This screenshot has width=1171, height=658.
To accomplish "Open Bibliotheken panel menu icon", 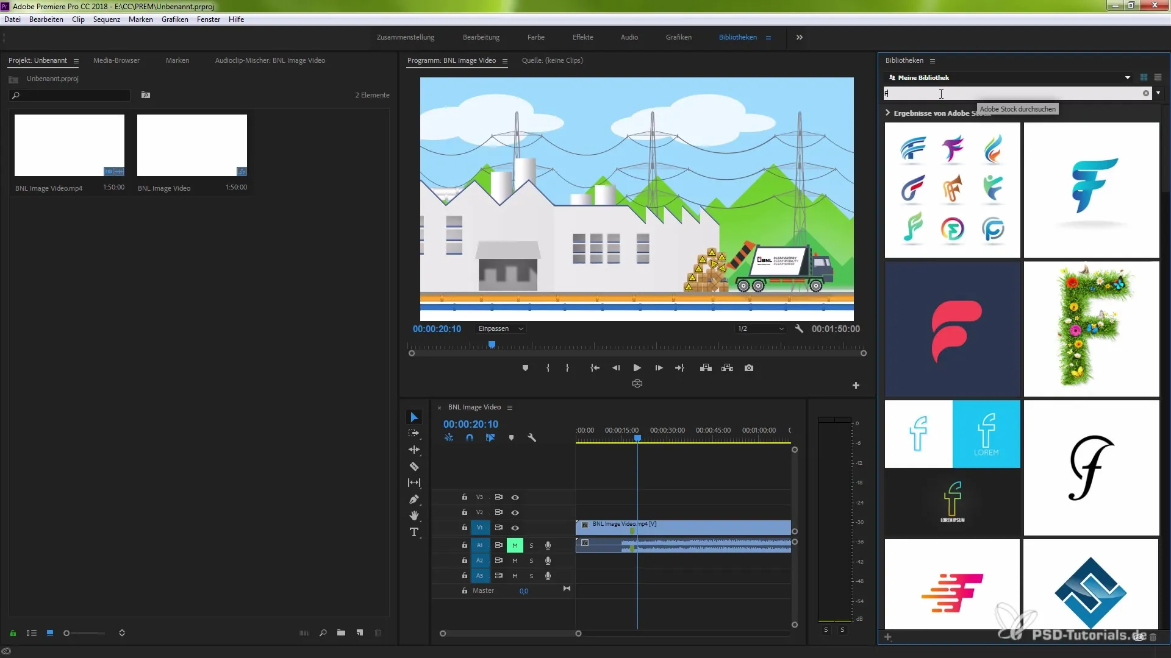I will [932, 61].
